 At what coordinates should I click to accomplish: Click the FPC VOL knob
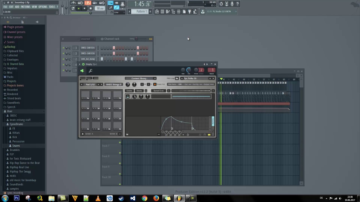click(x=189, y=70)
